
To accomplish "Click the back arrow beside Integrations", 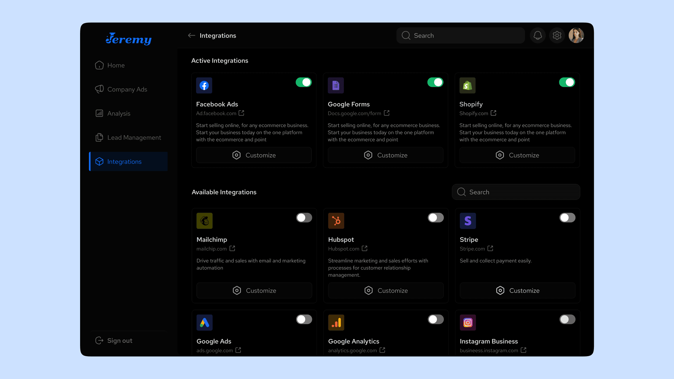I will pos(191,36).
